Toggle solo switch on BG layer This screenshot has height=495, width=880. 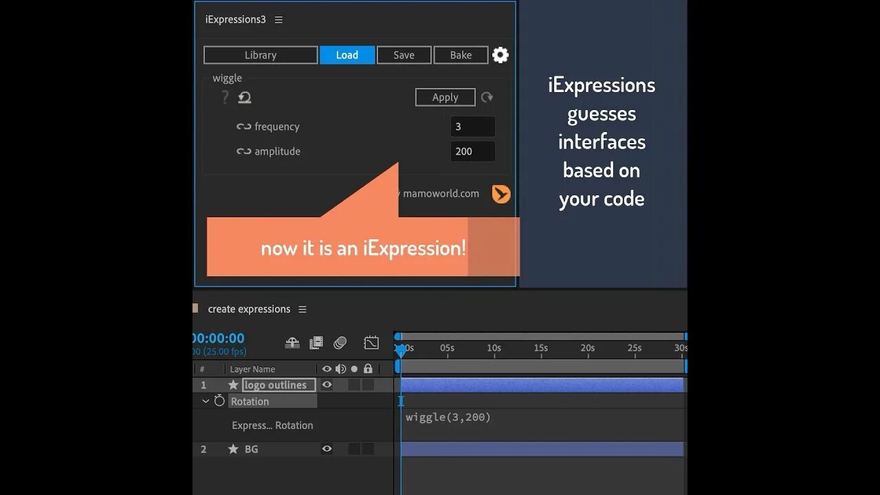pyautogui.click(x=354, y=449)
